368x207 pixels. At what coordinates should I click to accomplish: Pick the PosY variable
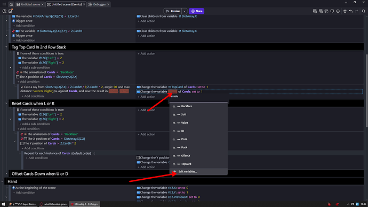click(x=198, y=139)
